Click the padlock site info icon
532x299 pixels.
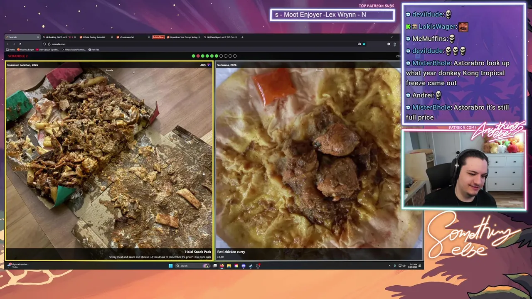[x=49, y=44]
